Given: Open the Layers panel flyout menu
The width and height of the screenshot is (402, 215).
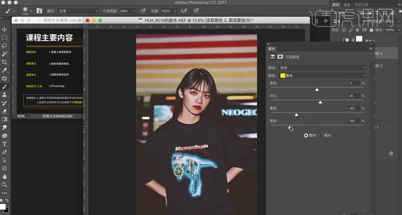Looking at the screenshot, I should tap(399, 4).
